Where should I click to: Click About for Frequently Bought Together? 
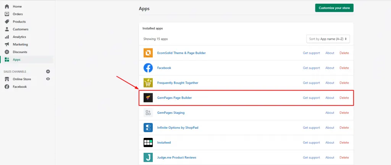pos(330,83)
